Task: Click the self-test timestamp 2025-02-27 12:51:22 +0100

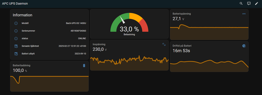Action: (72, 46)
